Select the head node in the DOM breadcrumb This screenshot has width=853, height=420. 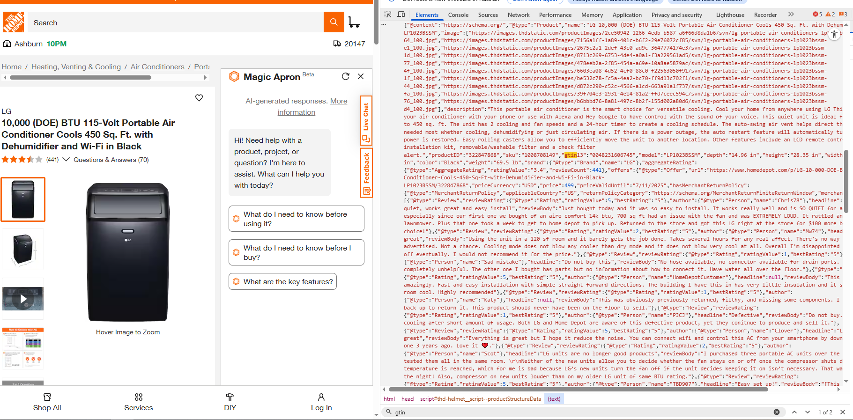pos(408,399)
